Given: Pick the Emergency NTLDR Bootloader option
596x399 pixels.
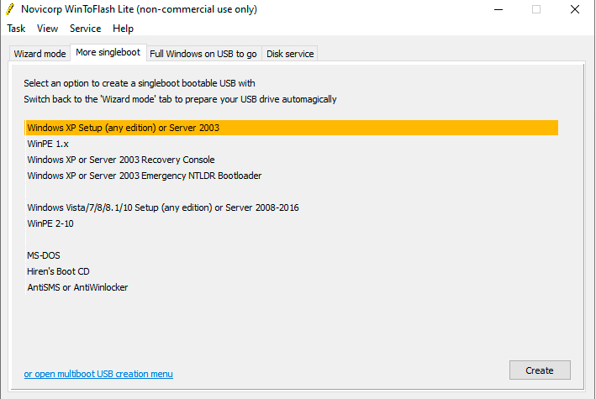Looking at the screenshot, I should point(145,176).
